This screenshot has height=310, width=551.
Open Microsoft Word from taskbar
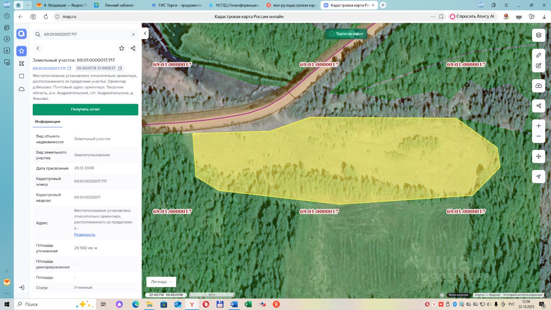point(234,304)
